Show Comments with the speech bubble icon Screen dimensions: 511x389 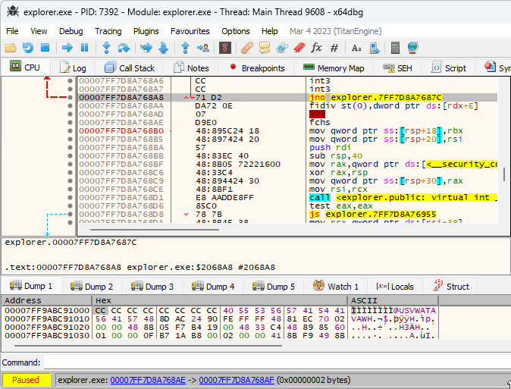tap(265, 48)
